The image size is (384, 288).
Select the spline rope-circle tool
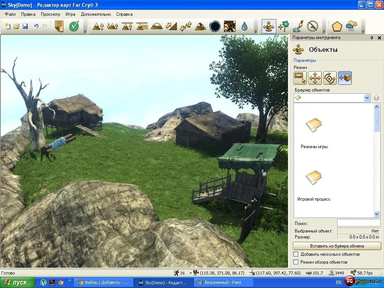[x=313, y=26]
